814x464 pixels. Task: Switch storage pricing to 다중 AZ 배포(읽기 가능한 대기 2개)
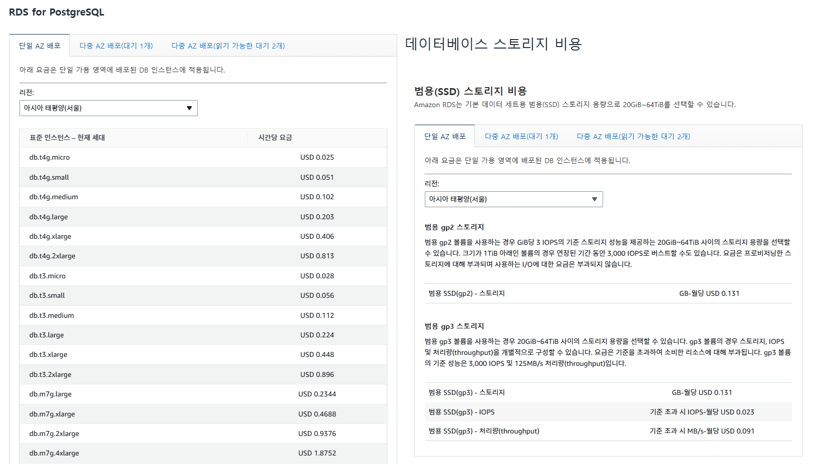pos(633,136)
